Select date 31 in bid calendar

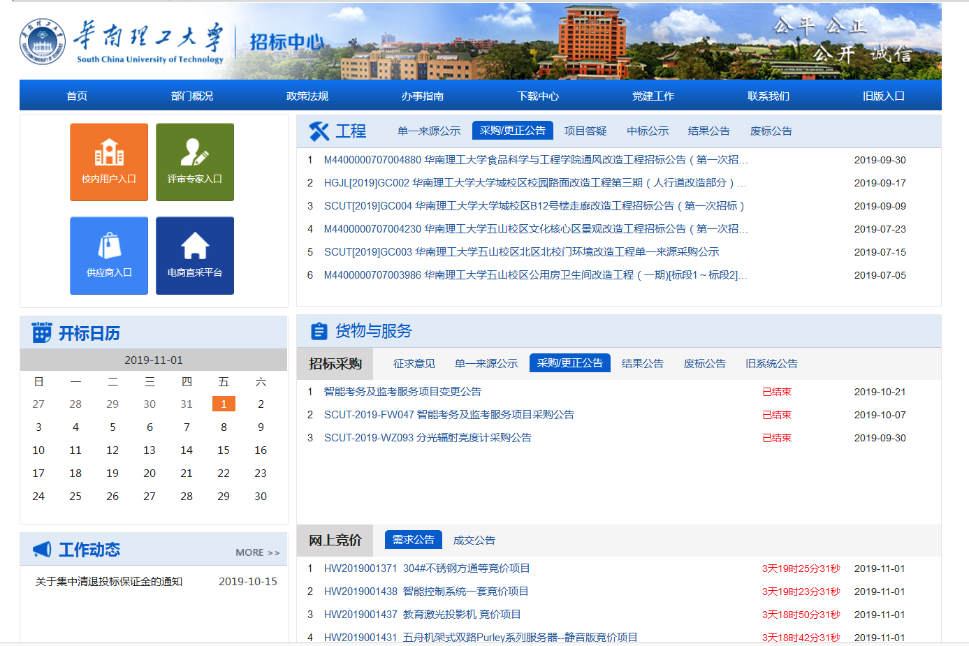[187, 404]
